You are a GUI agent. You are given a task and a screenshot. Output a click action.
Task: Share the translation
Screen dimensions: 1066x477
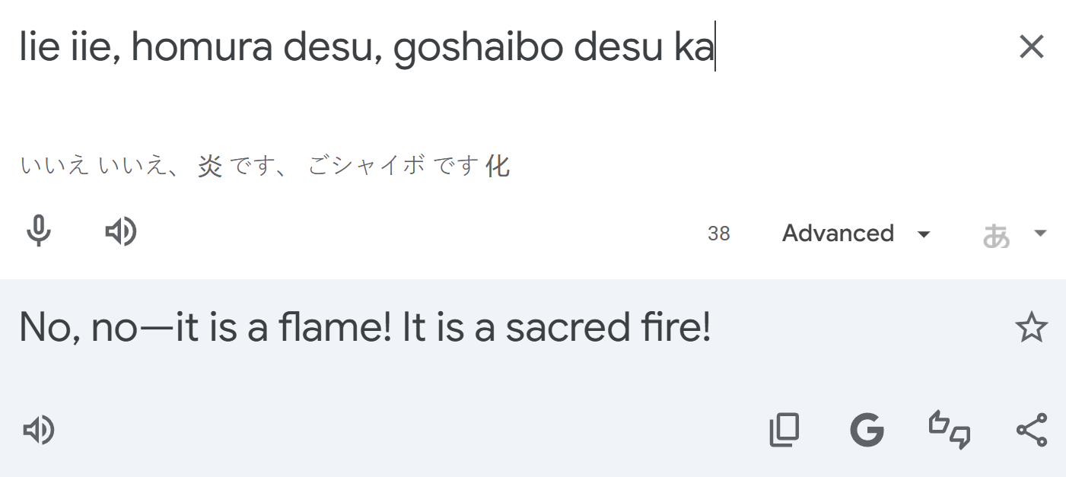coord(1031,430)
